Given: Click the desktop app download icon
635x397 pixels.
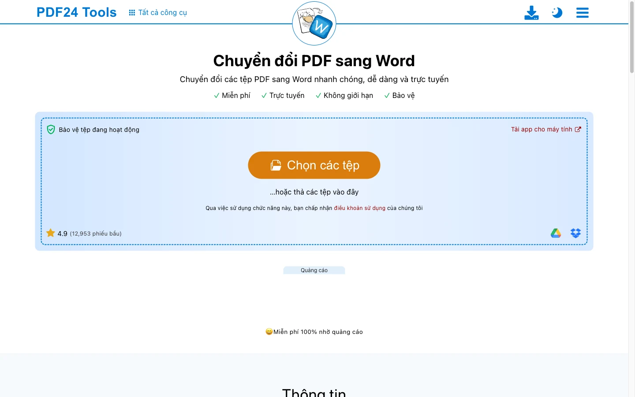Looking at the screenshot, I should pyautogui.click(x=531, y=12).
